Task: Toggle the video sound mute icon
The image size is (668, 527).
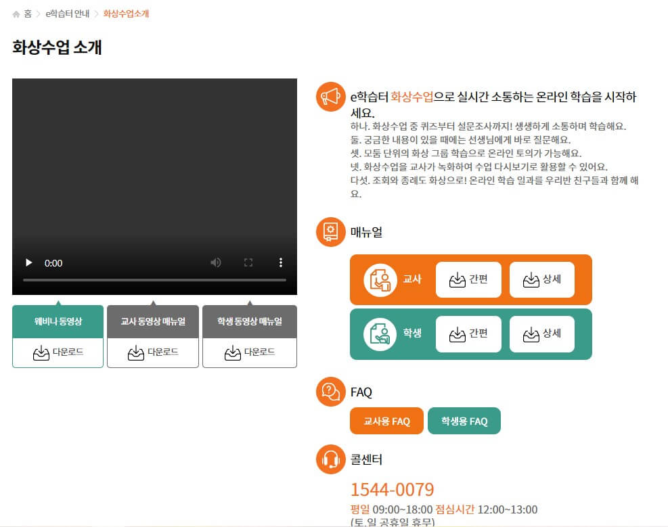Action: coord(216,262)
